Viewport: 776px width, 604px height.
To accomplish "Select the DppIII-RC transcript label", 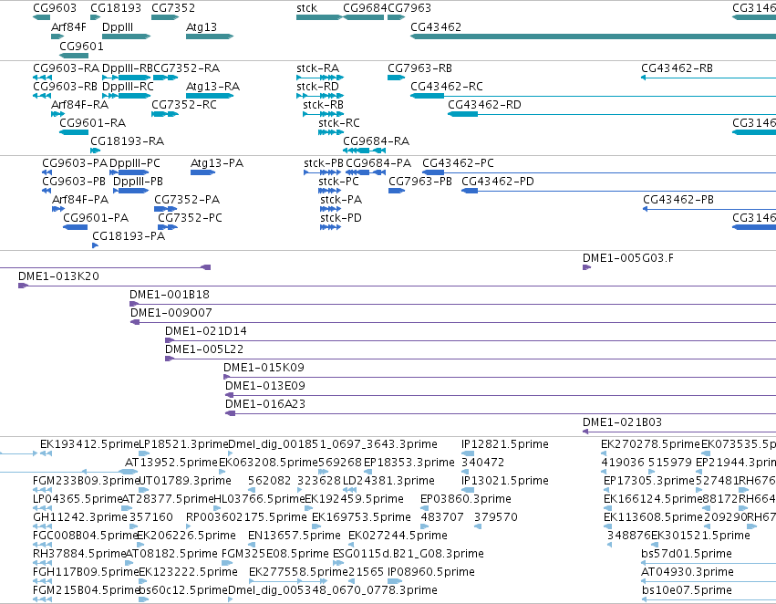I will [128, 86].
